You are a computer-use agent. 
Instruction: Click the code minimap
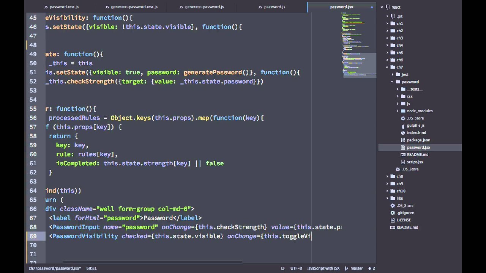(360, 45)
